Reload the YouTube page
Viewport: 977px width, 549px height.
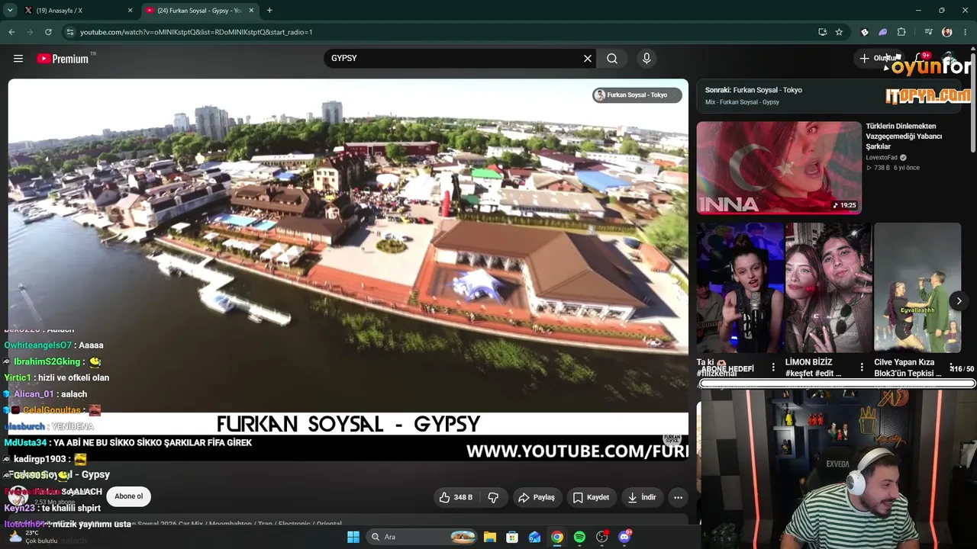tap(48, 32)
